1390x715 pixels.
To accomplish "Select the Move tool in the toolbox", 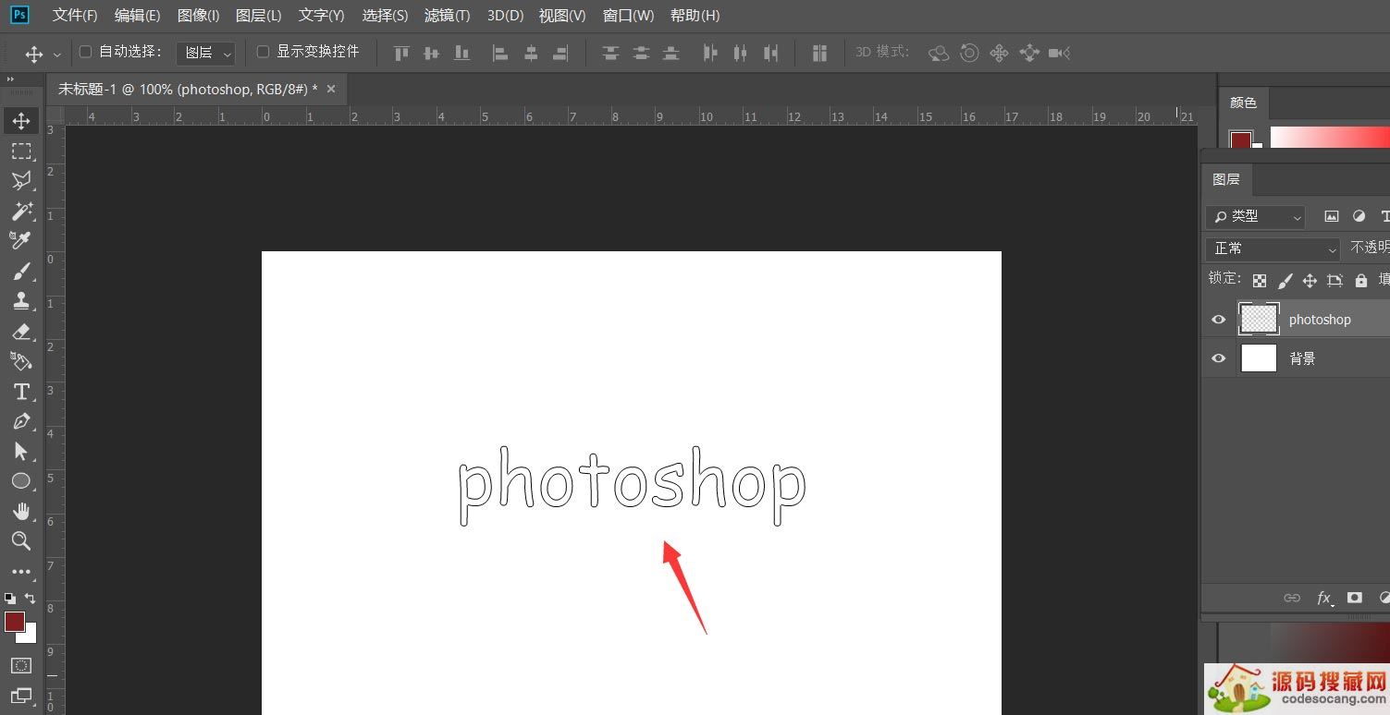I will click(21, 121).
